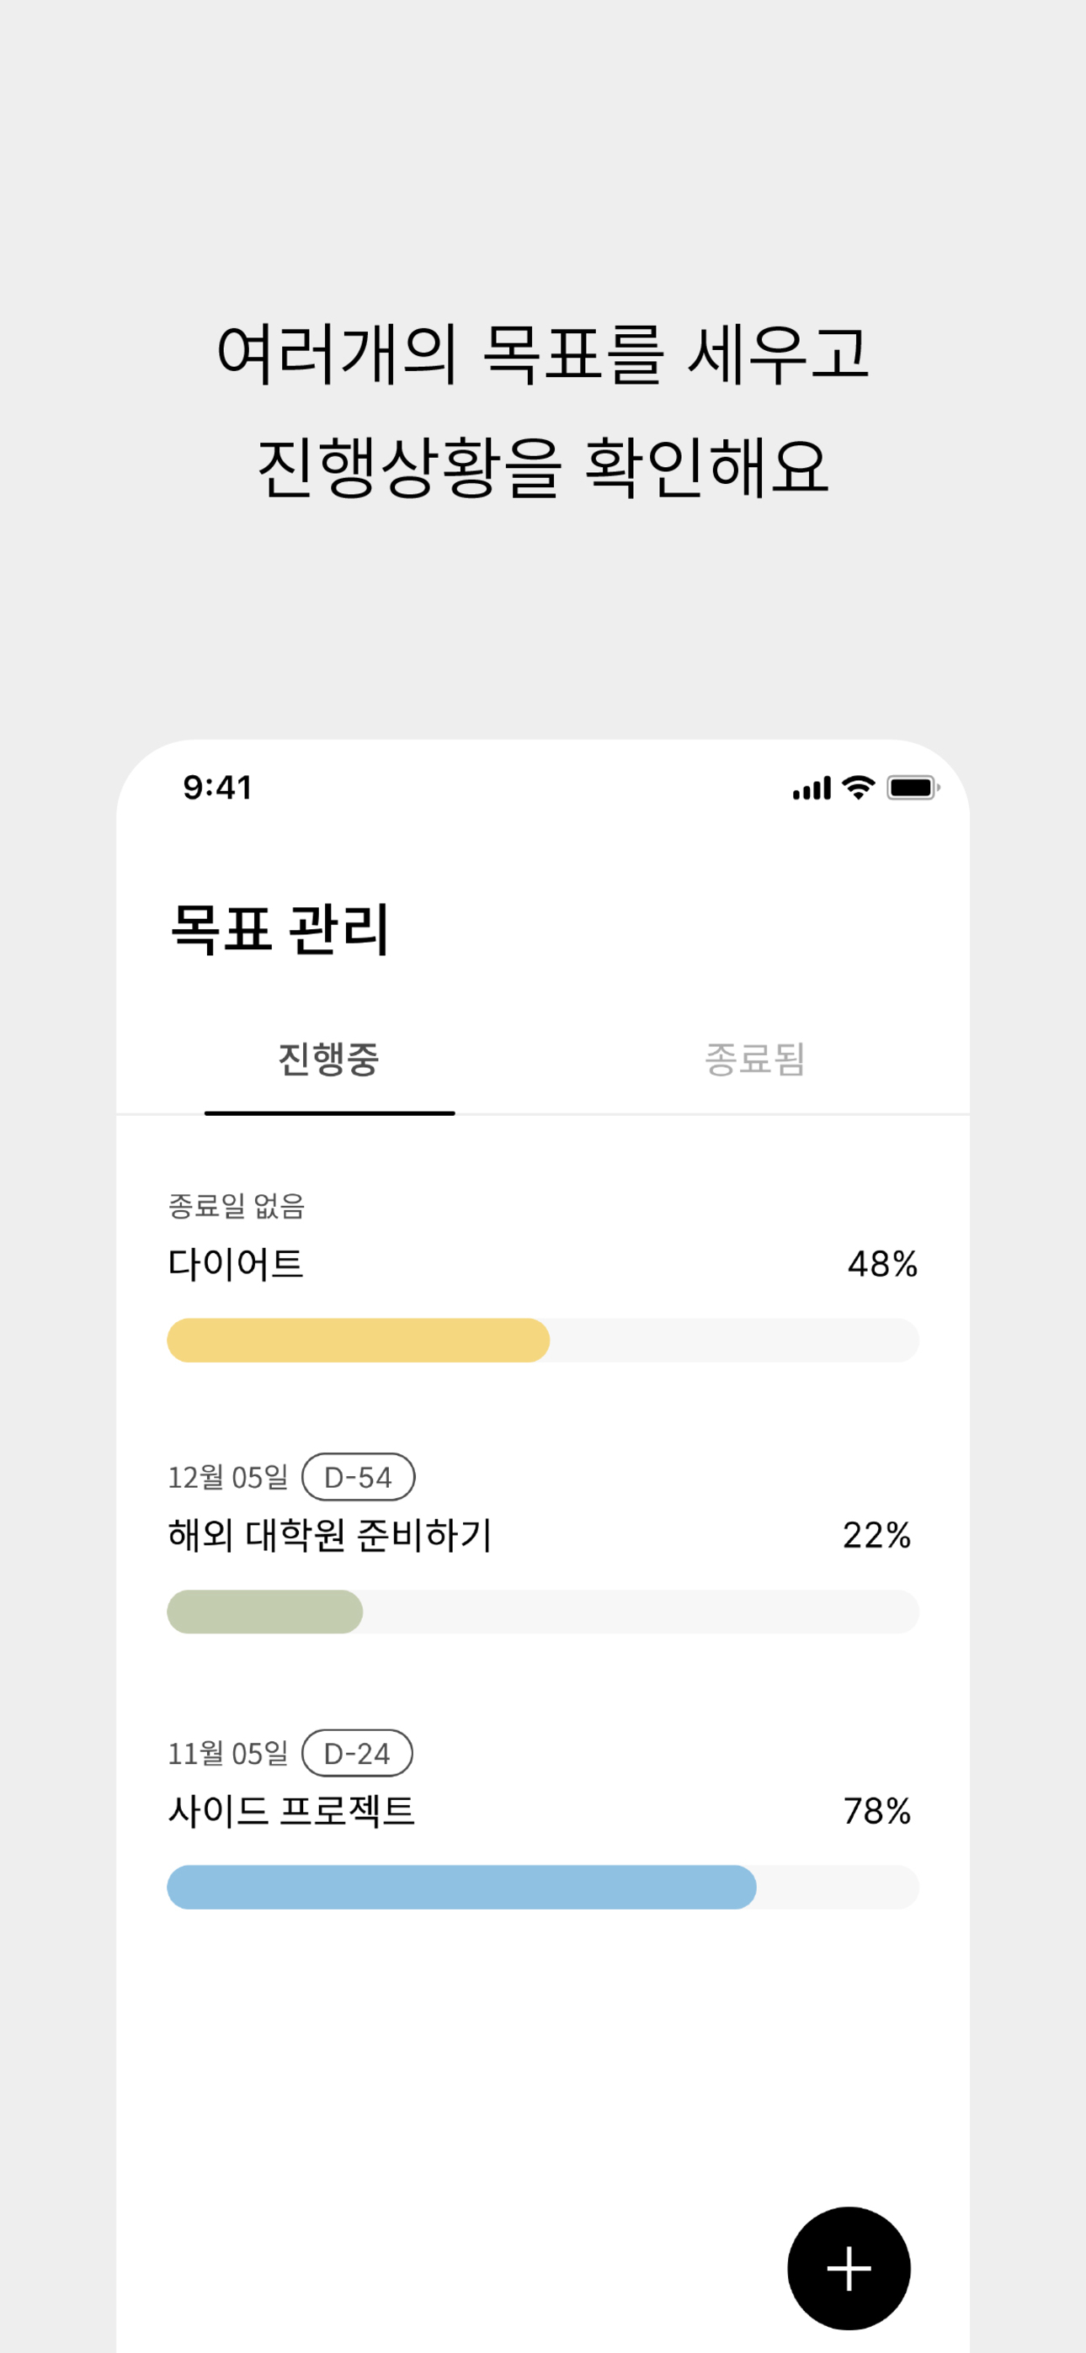This screenshot has height=2353, width=1086.
Task: Tap the cellular signal bars icon
Action: 812,789
